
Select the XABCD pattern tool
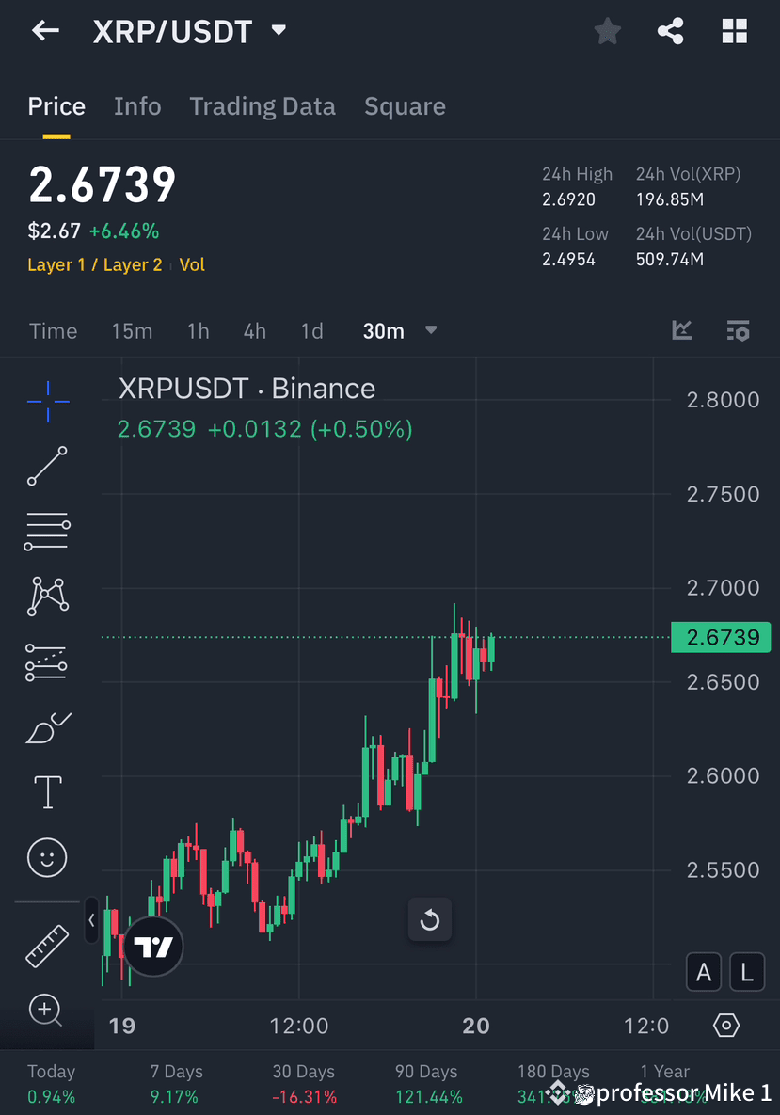coord(47,597)
